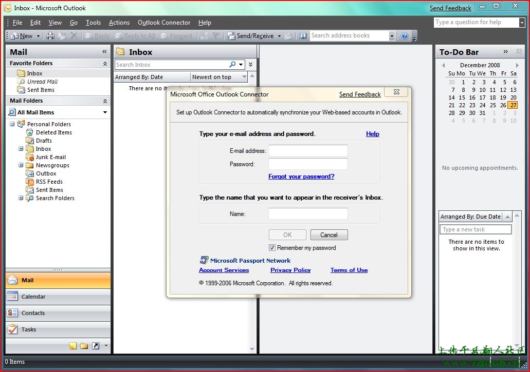Toggle the Remember my password checkbox
Viewport: 530px width, 372px height.
click(272, 248)
